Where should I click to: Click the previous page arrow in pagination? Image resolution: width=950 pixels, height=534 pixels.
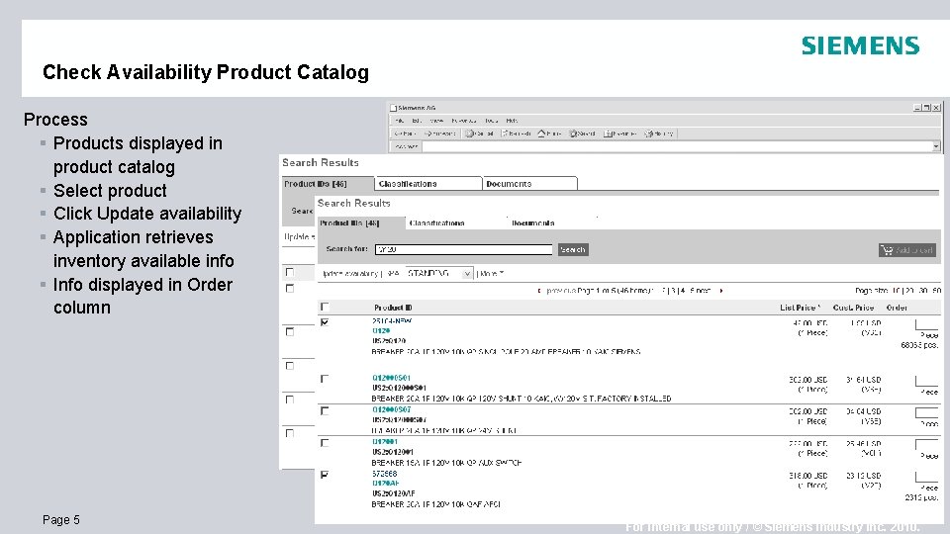pos(539,291)
